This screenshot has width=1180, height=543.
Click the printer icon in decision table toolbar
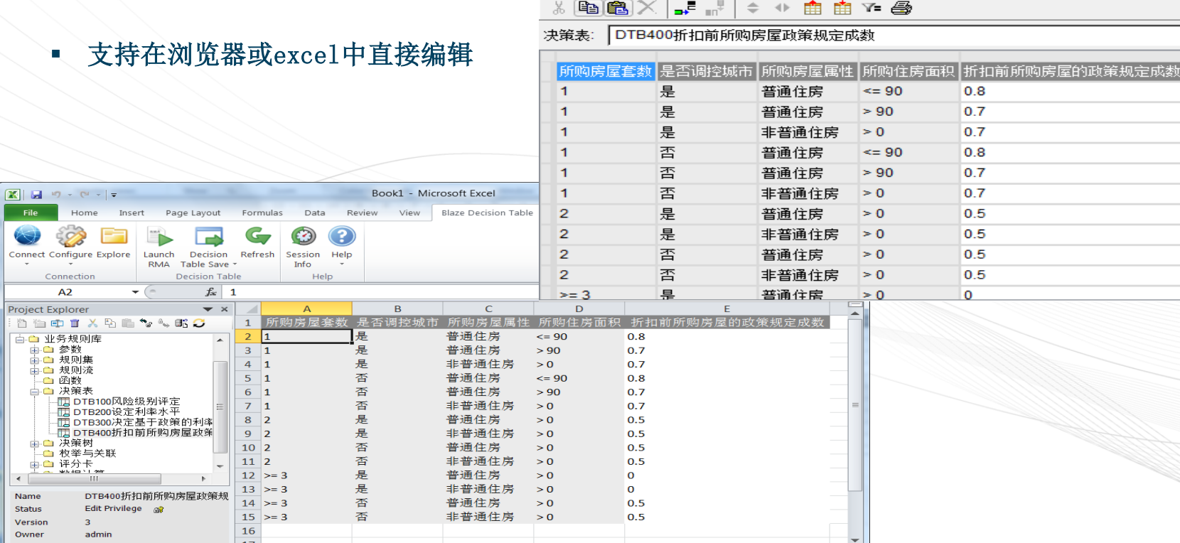click(x=901, y=9)
